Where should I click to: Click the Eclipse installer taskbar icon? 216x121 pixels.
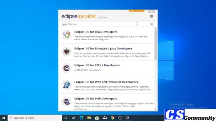pyautogui.click(x=128, y=118)
